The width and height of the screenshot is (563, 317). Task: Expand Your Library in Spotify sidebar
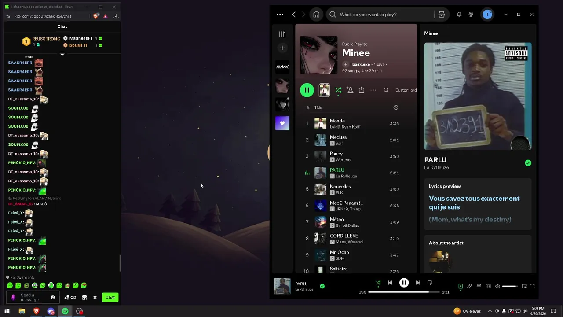pyautogui.click(x=282, y=34)
